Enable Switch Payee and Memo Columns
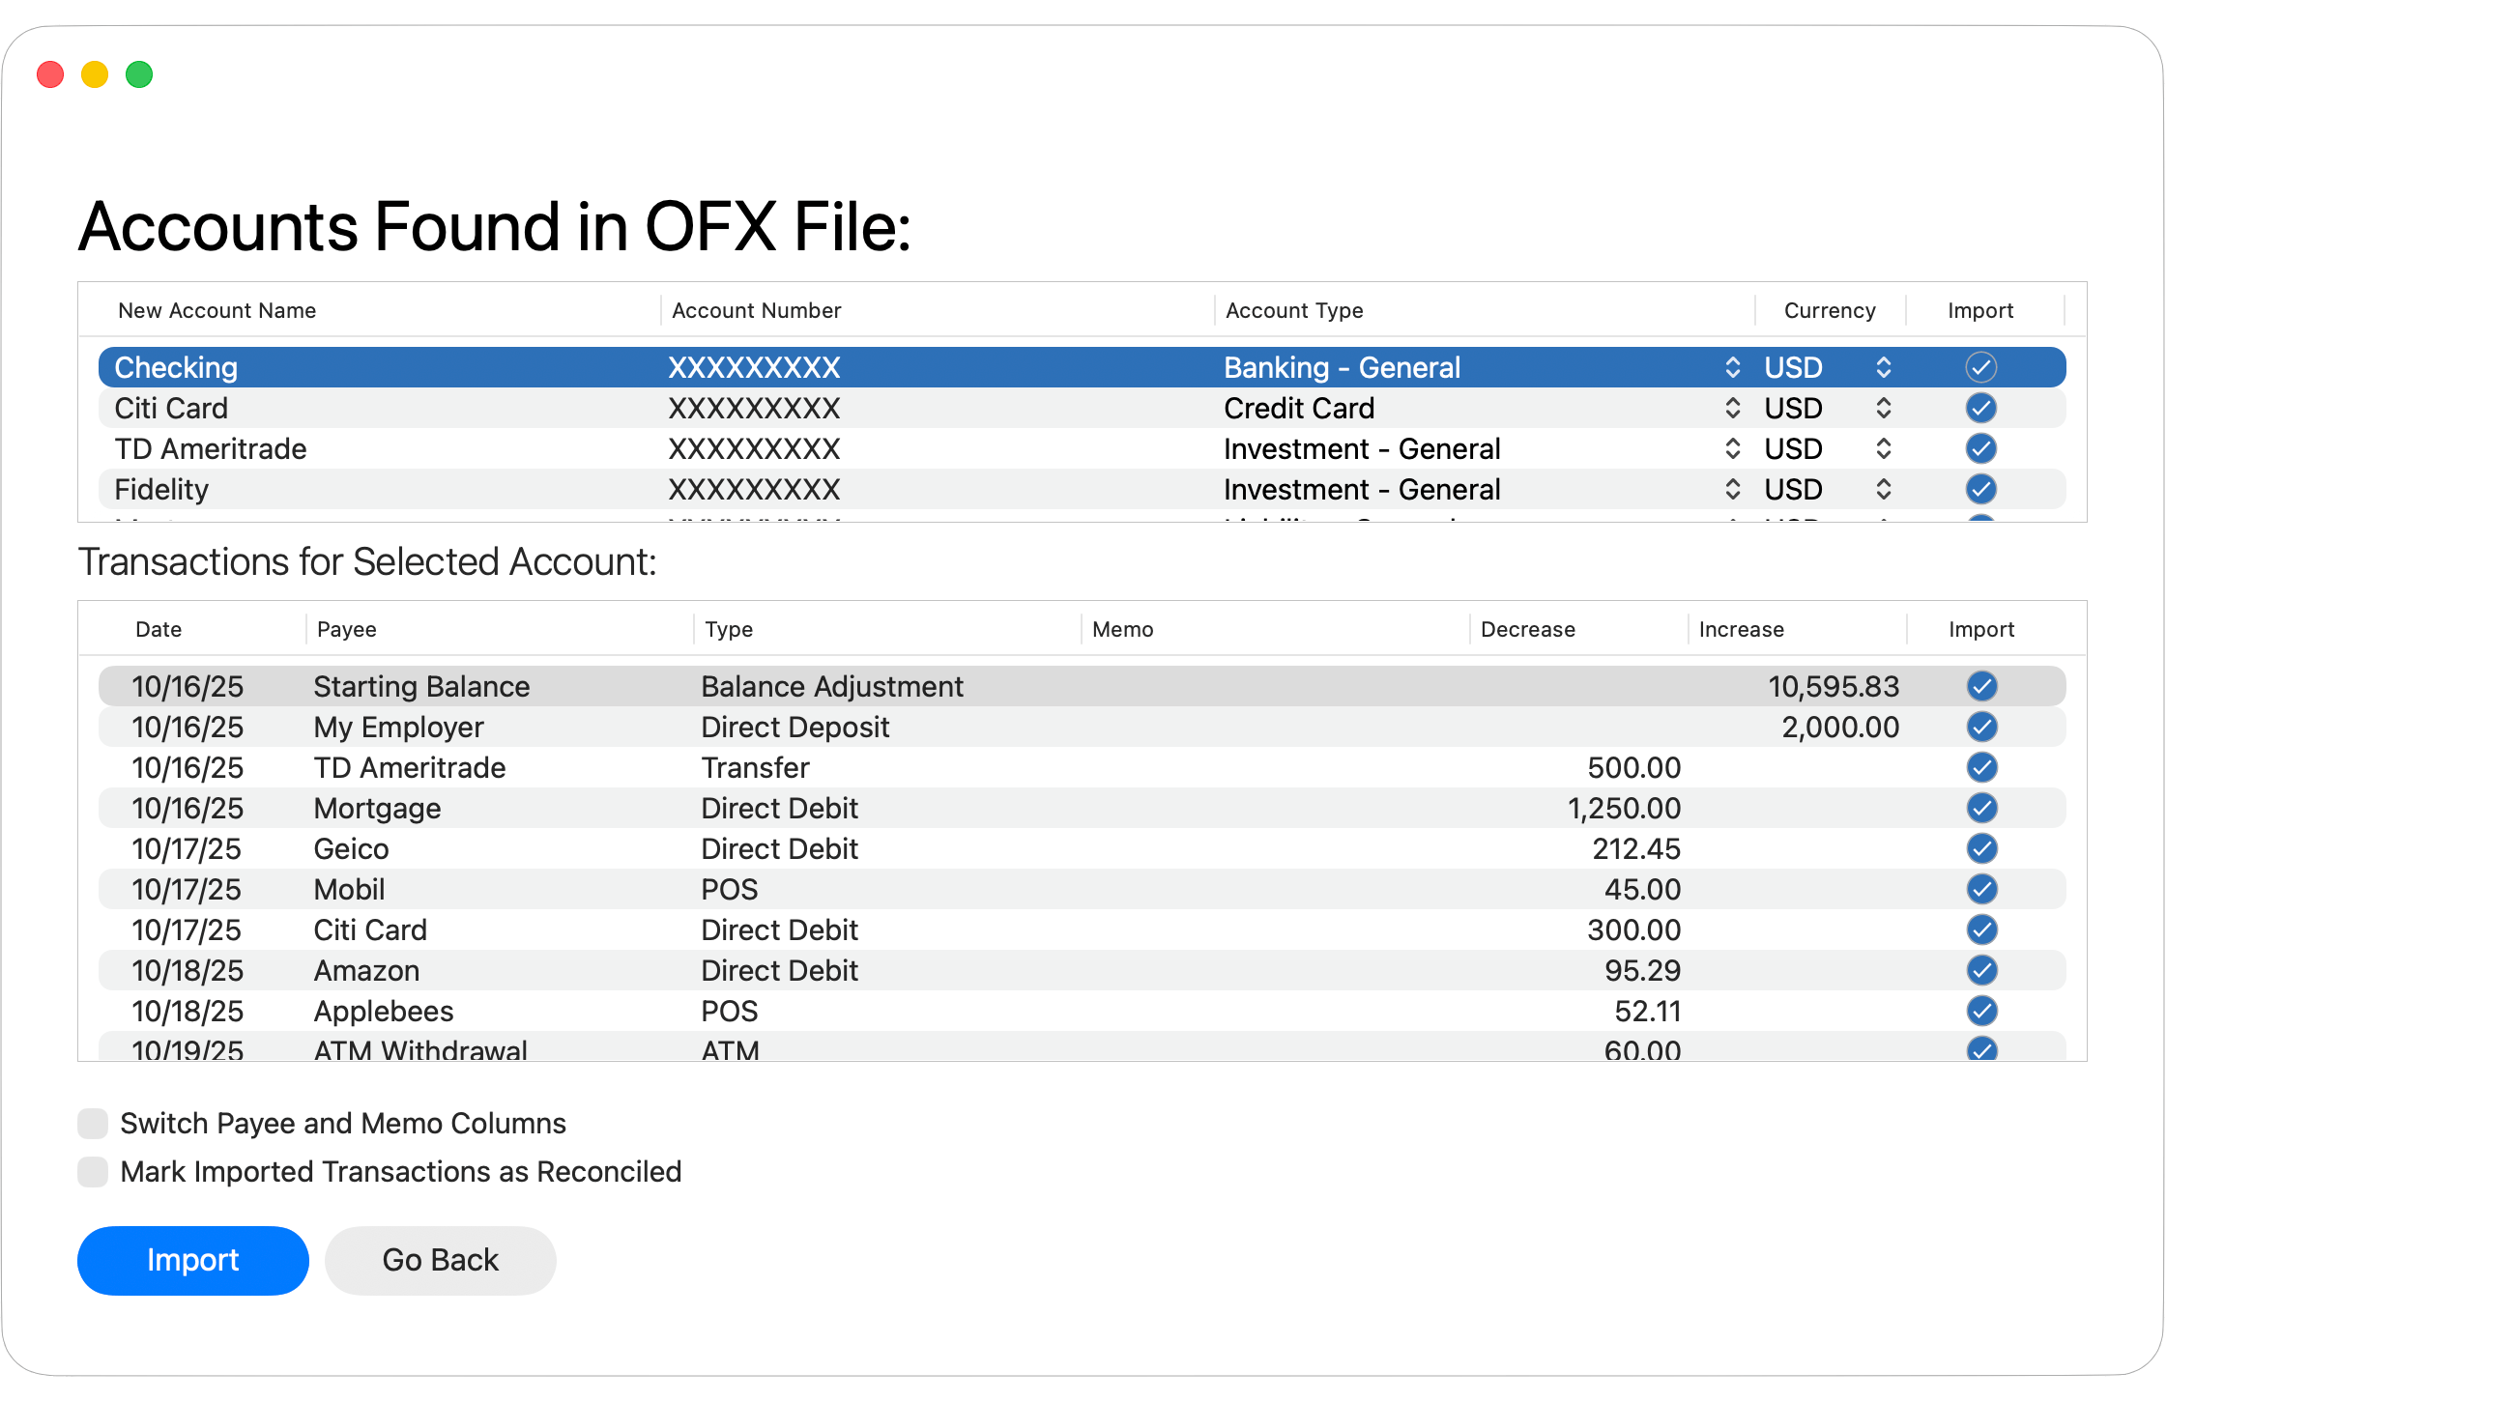This screenshot has height=1401, width=2513. (93, 1123)
